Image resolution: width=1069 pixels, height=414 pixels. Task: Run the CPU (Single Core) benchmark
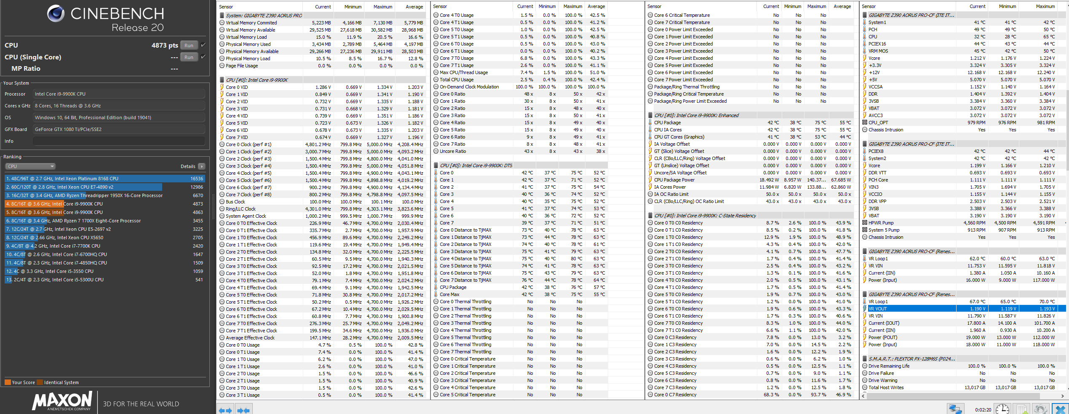(189, 57)
